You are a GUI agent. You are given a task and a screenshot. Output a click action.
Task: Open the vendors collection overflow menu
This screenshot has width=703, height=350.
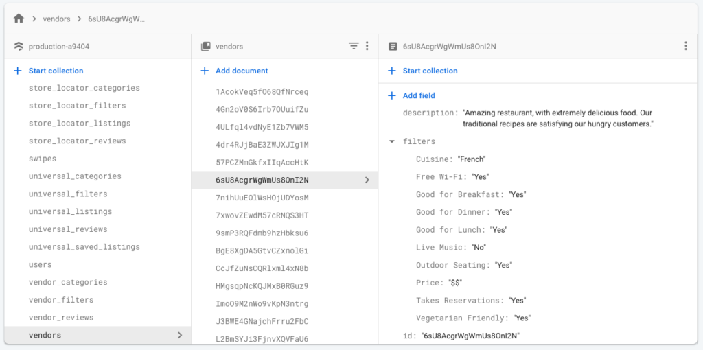(x=367, y=46)
